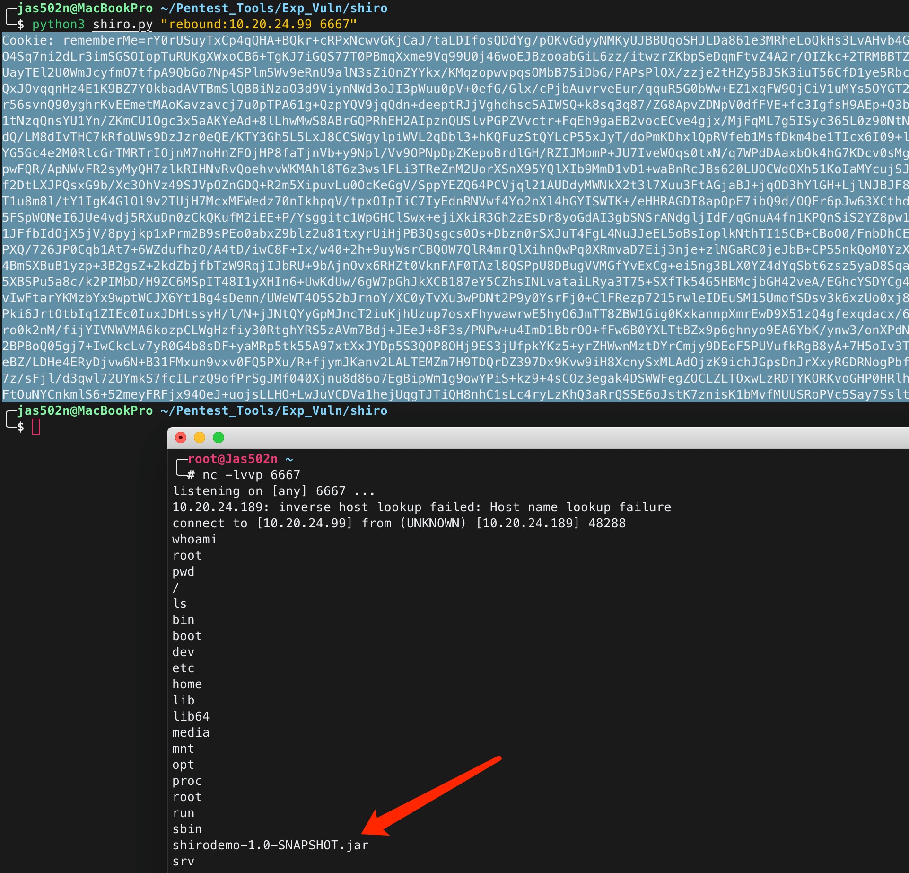The width and height of the screenshot is (909, 873).
Task: Click the gray title bar of the lower terminal window
Action: (x=520, y=437)
